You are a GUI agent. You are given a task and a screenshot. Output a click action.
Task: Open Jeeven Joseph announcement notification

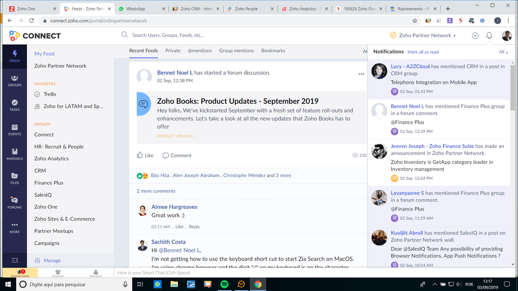pyautogui.click(x=439, y=163)
